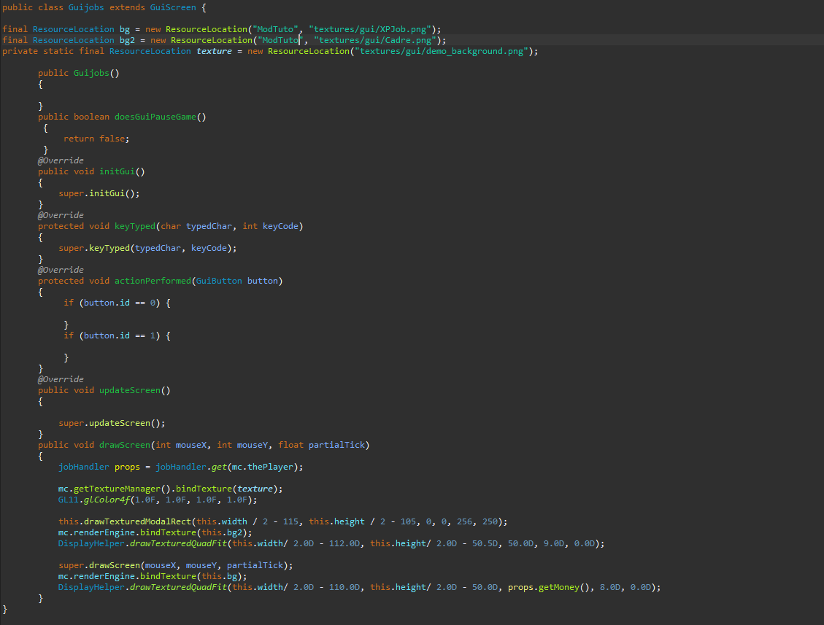Click the GuiButton parameter type in actionPerformed
Screen dimensions: 824x625
click(x=218, y=281)
